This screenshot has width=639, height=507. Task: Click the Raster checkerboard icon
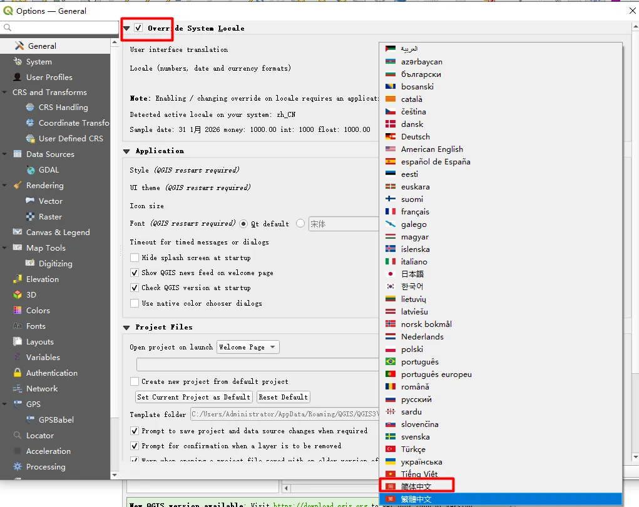tap(30, 217)
